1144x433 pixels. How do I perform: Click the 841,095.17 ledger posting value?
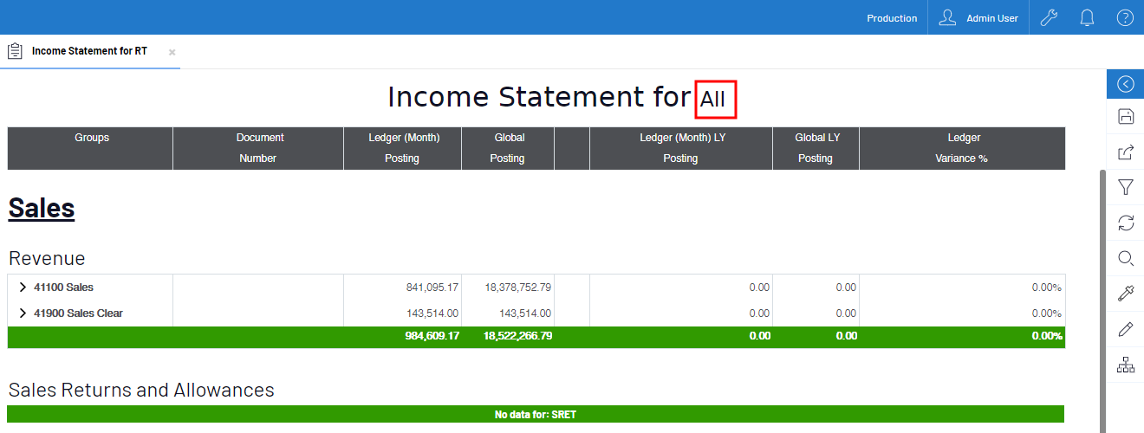point(432,288)
